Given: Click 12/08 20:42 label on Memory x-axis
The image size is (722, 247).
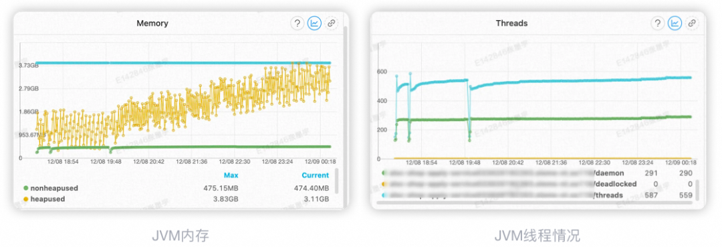Looking at the screenshot, I should [x=148, y=162].
